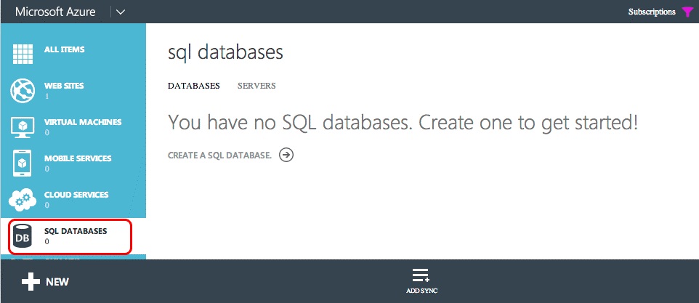
Task: Click the Add Sync icon in bottom bar
Action: click(421, 275)
